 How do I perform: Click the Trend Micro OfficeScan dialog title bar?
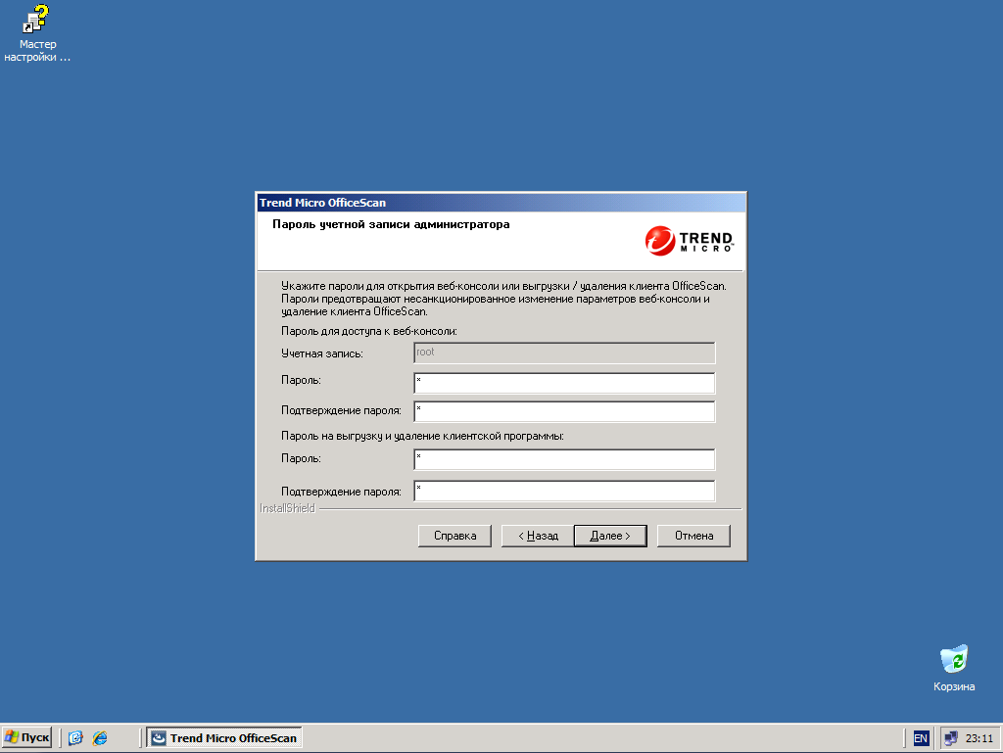pos(501,203)
